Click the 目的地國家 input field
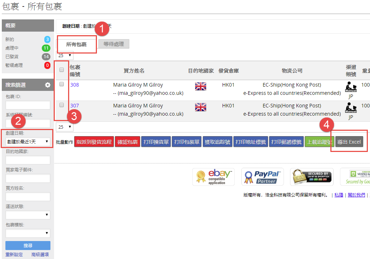The image size is (370, 259). [x=28, y=160]
